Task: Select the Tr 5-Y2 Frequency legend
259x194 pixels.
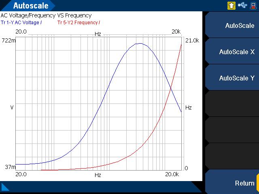Action: pos(79,23)
